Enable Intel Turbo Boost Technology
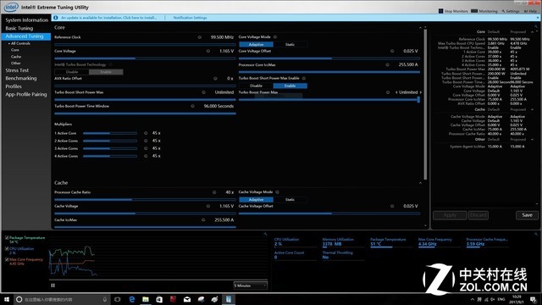Viewport: 542px width, 305px height. [106, 72]
